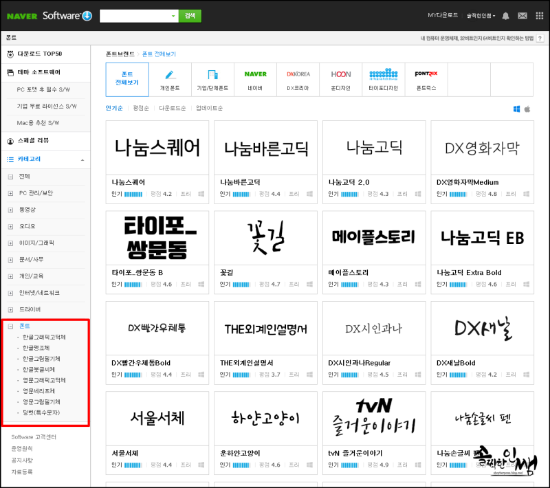Expand the 동영상 category
This screenshot has width=550, height=488.
pyautogui.click(x=10, y=210)
